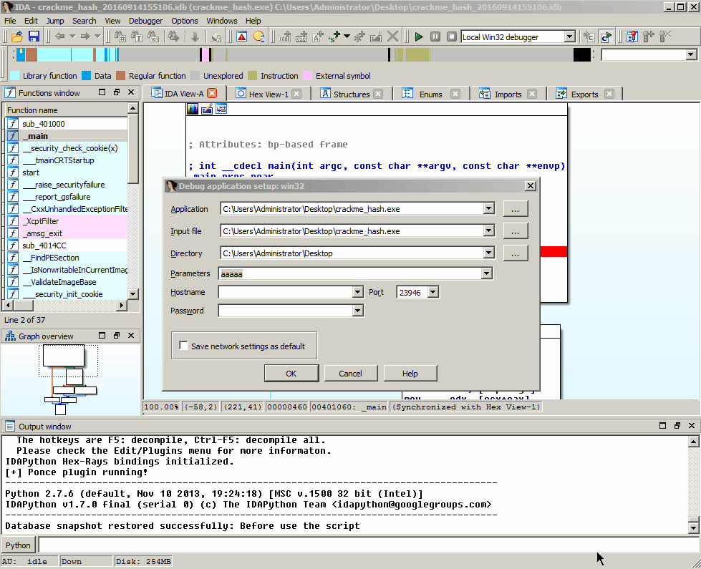Image resolution: width=701 pixels, height=569 pixels.
Task: Click the Functions window horizontal scrollbar
Action: tap(65, 305)
